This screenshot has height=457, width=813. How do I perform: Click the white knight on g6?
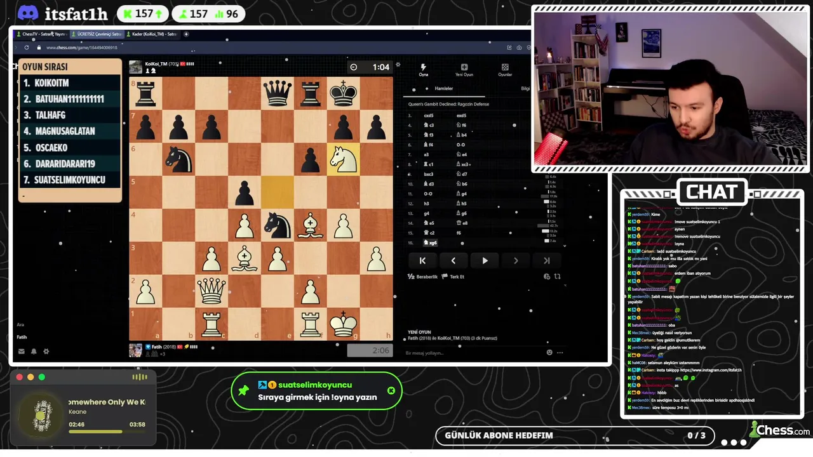coord(344,159)
